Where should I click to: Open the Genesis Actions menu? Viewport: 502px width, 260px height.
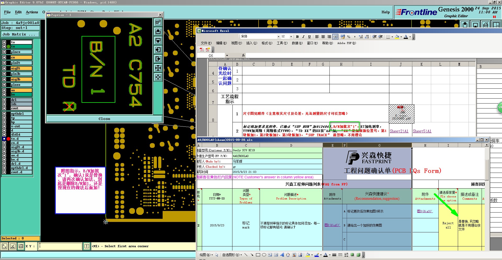[32, 12]
